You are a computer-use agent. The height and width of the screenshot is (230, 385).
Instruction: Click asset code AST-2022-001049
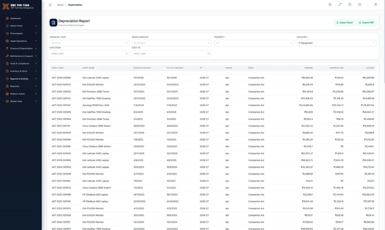coord(61,174)
